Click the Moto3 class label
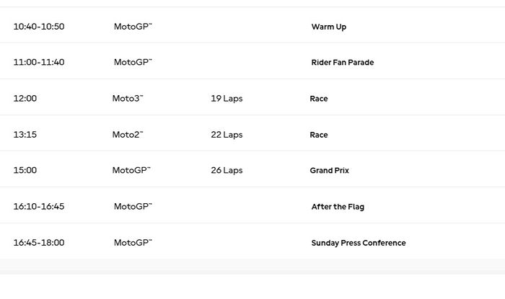The height and width of the screenshot is (299, 505). pyautogui.click(x=128, y=99)
